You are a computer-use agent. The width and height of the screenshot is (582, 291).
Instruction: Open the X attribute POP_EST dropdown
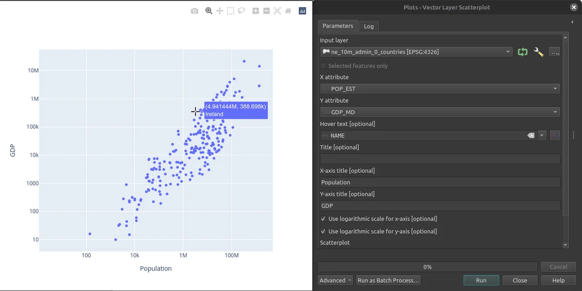coord(440,89)
